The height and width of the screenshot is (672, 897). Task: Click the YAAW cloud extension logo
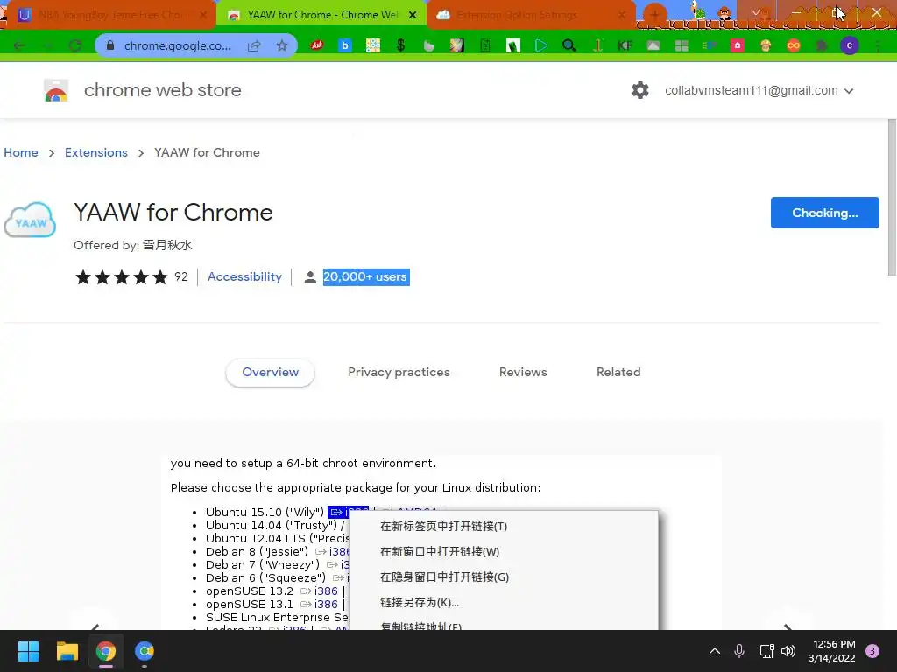[30, 220]
